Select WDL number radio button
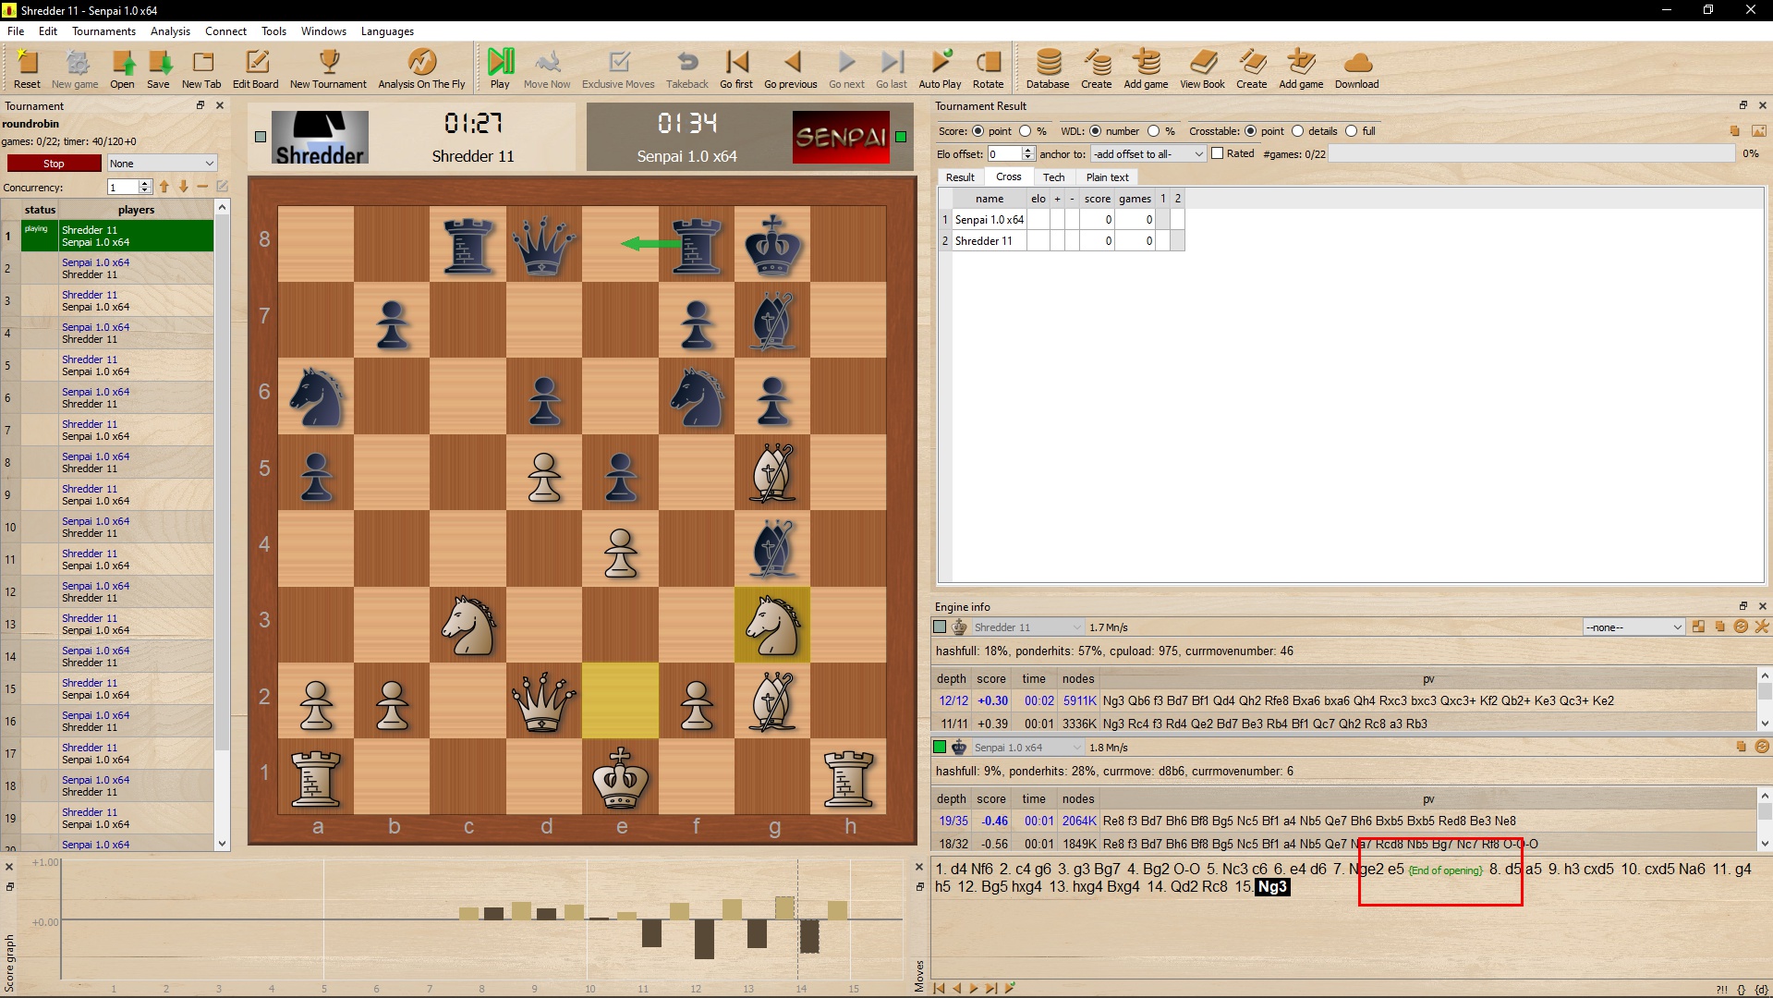Viewport: 1773px width, 998px height. [x=1095, y=131]
